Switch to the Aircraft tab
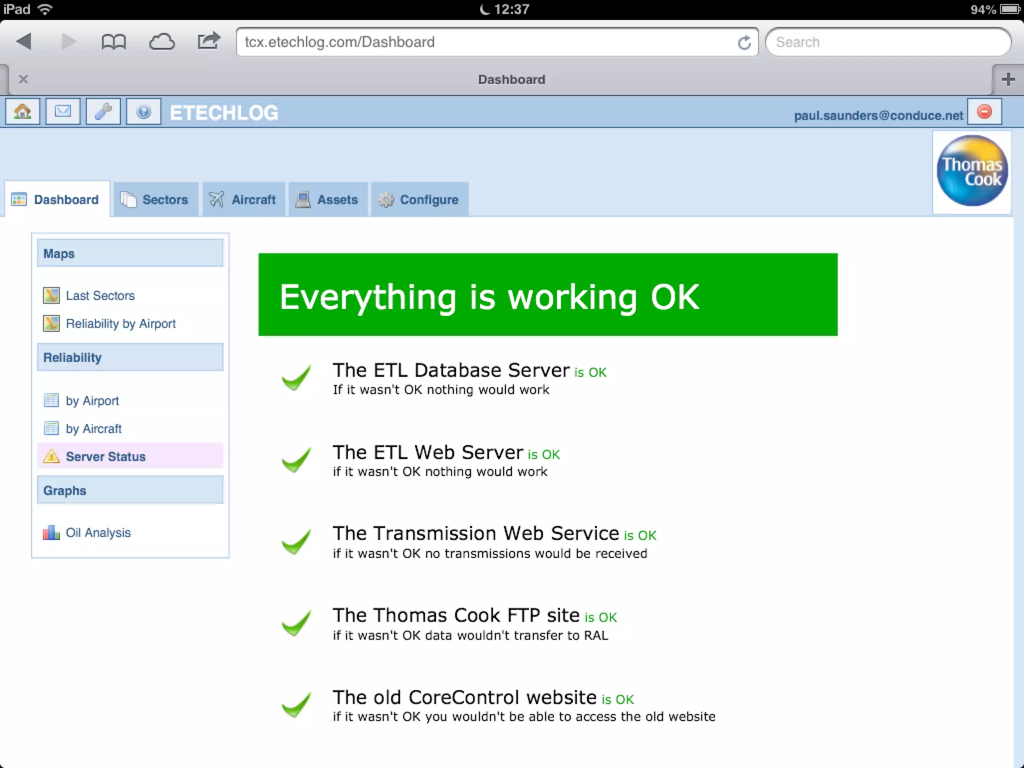Viewport: 1024px width, 768px height. point(243,199)
